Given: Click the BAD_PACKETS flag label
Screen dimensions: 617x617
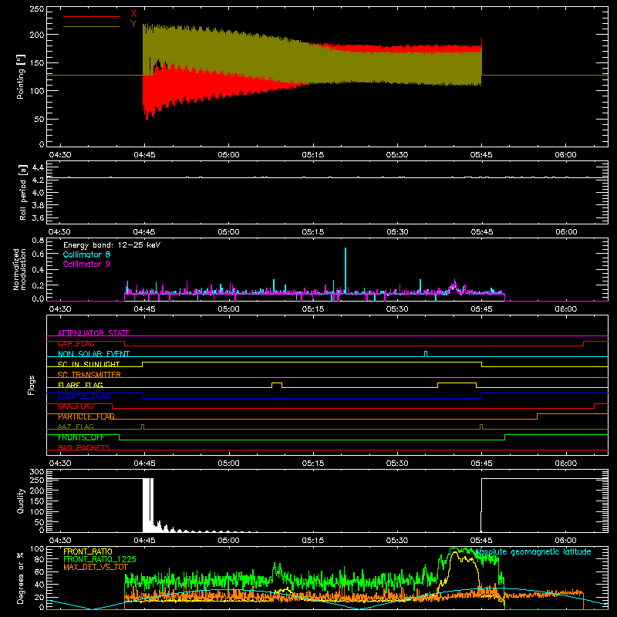Looking at the screenshot, I should [84, 447].
